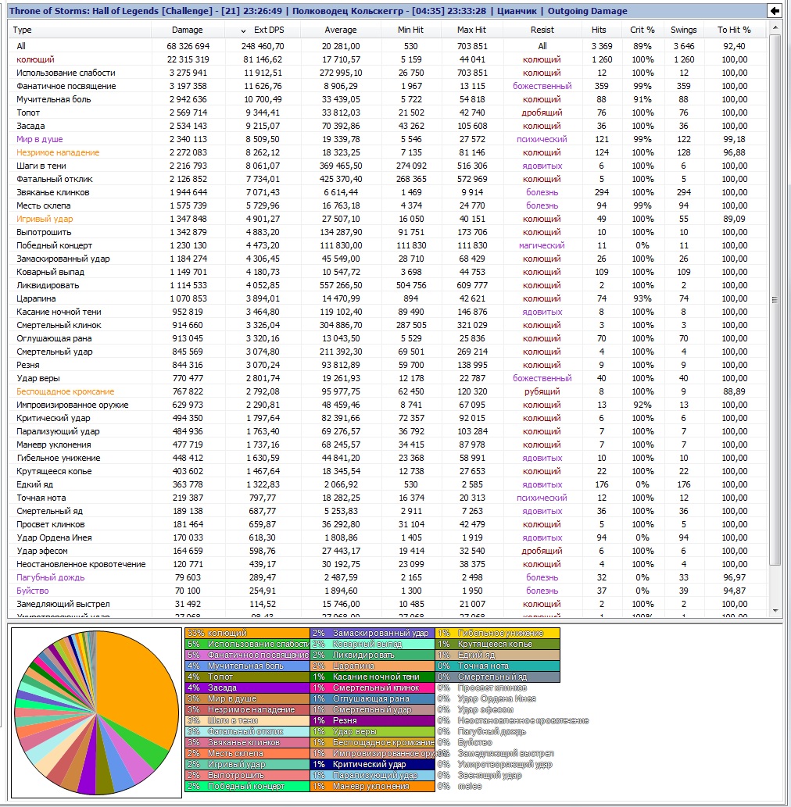
Task: Click the '2% Победный концерт' green legend entry
Action: pos(247,787)
